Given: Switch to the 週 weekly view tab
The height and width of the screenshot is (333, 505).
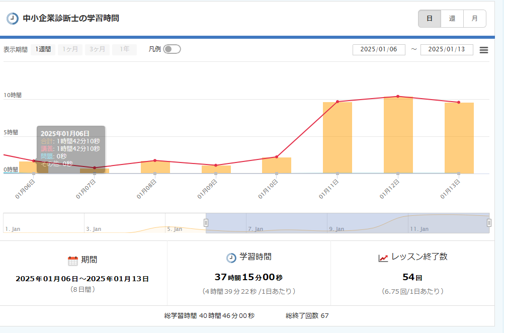Looking at the screenshot, I should coord(452,19).
